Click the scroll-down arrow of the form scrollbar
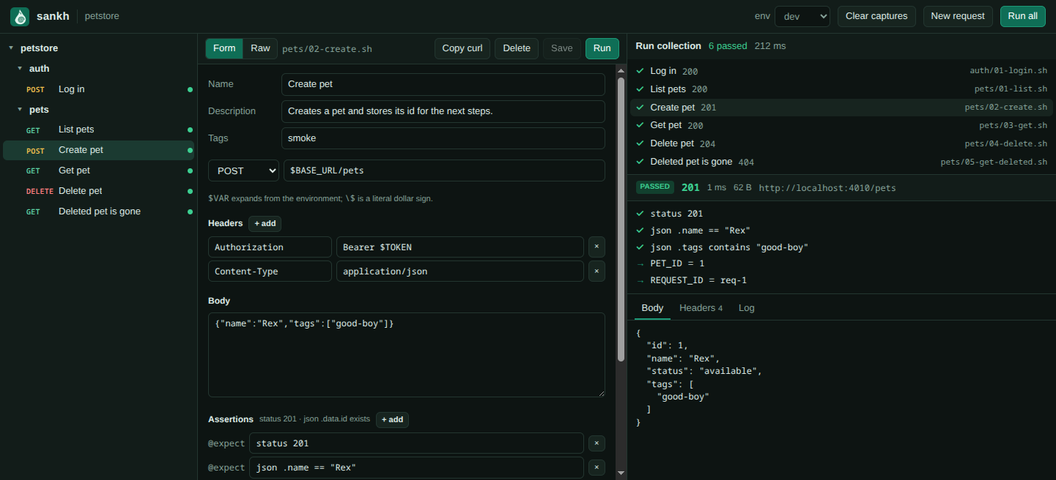The width and height of the screenshot is (1056, 480). [x=621, y=473]
